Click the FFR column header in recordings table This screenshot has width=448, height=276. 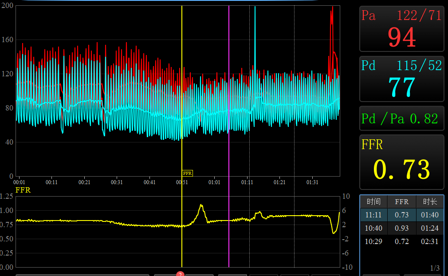401,202
